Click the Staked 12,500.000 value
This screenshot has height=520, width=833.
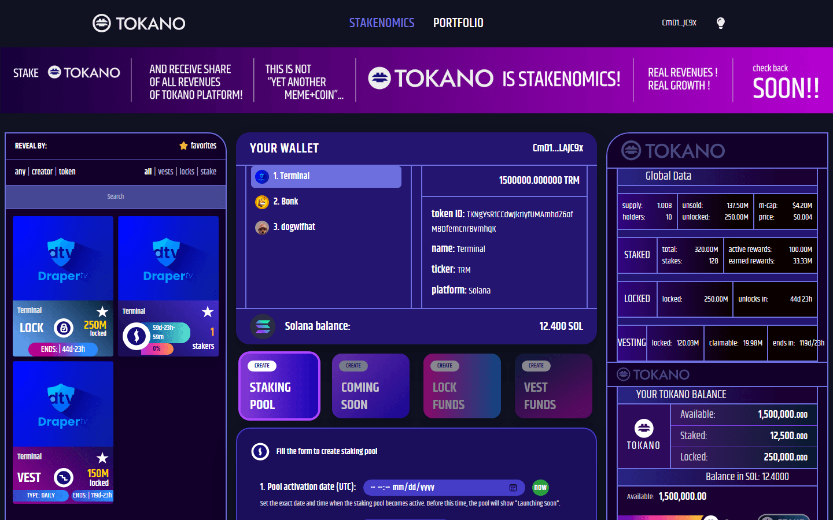tap(789, 436)
